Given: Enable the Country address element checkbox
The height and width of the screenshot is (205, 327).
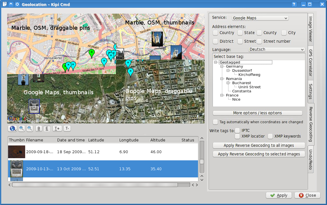Looking at the screenshot, I should [x=215, y=33].
